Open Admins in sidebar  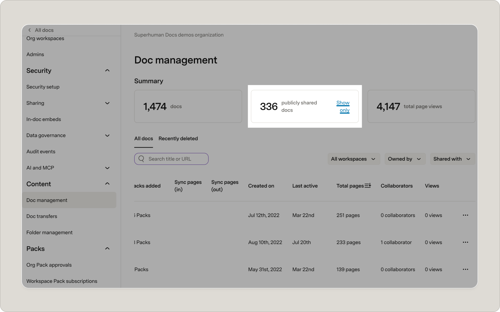(35, 54)
